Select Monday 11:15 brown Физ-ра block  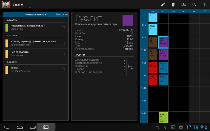[153, 55]
